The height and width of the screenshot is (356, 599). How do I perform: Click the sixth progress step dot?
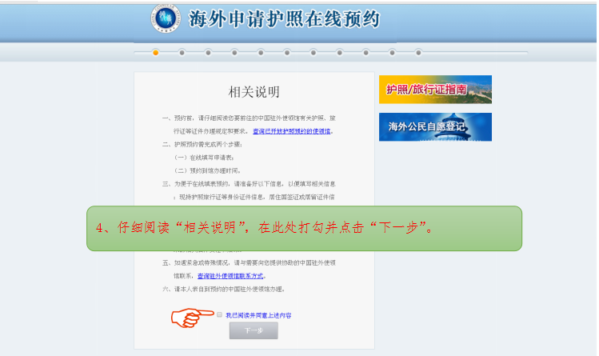tap(287, 53)
